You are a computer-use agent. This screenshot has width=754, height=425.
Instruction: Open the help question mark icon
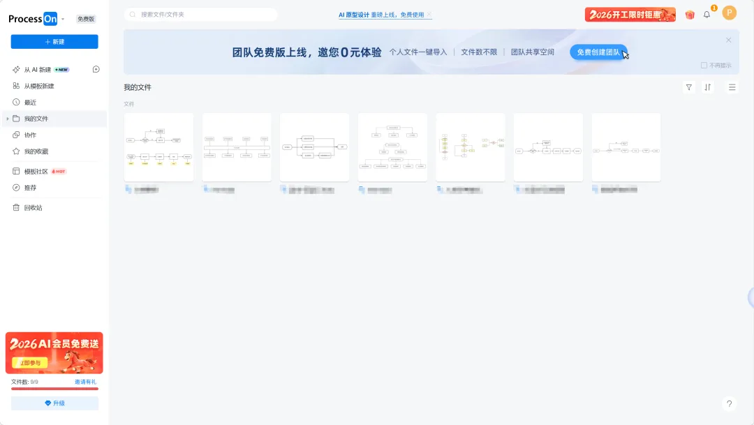point(730,404)
